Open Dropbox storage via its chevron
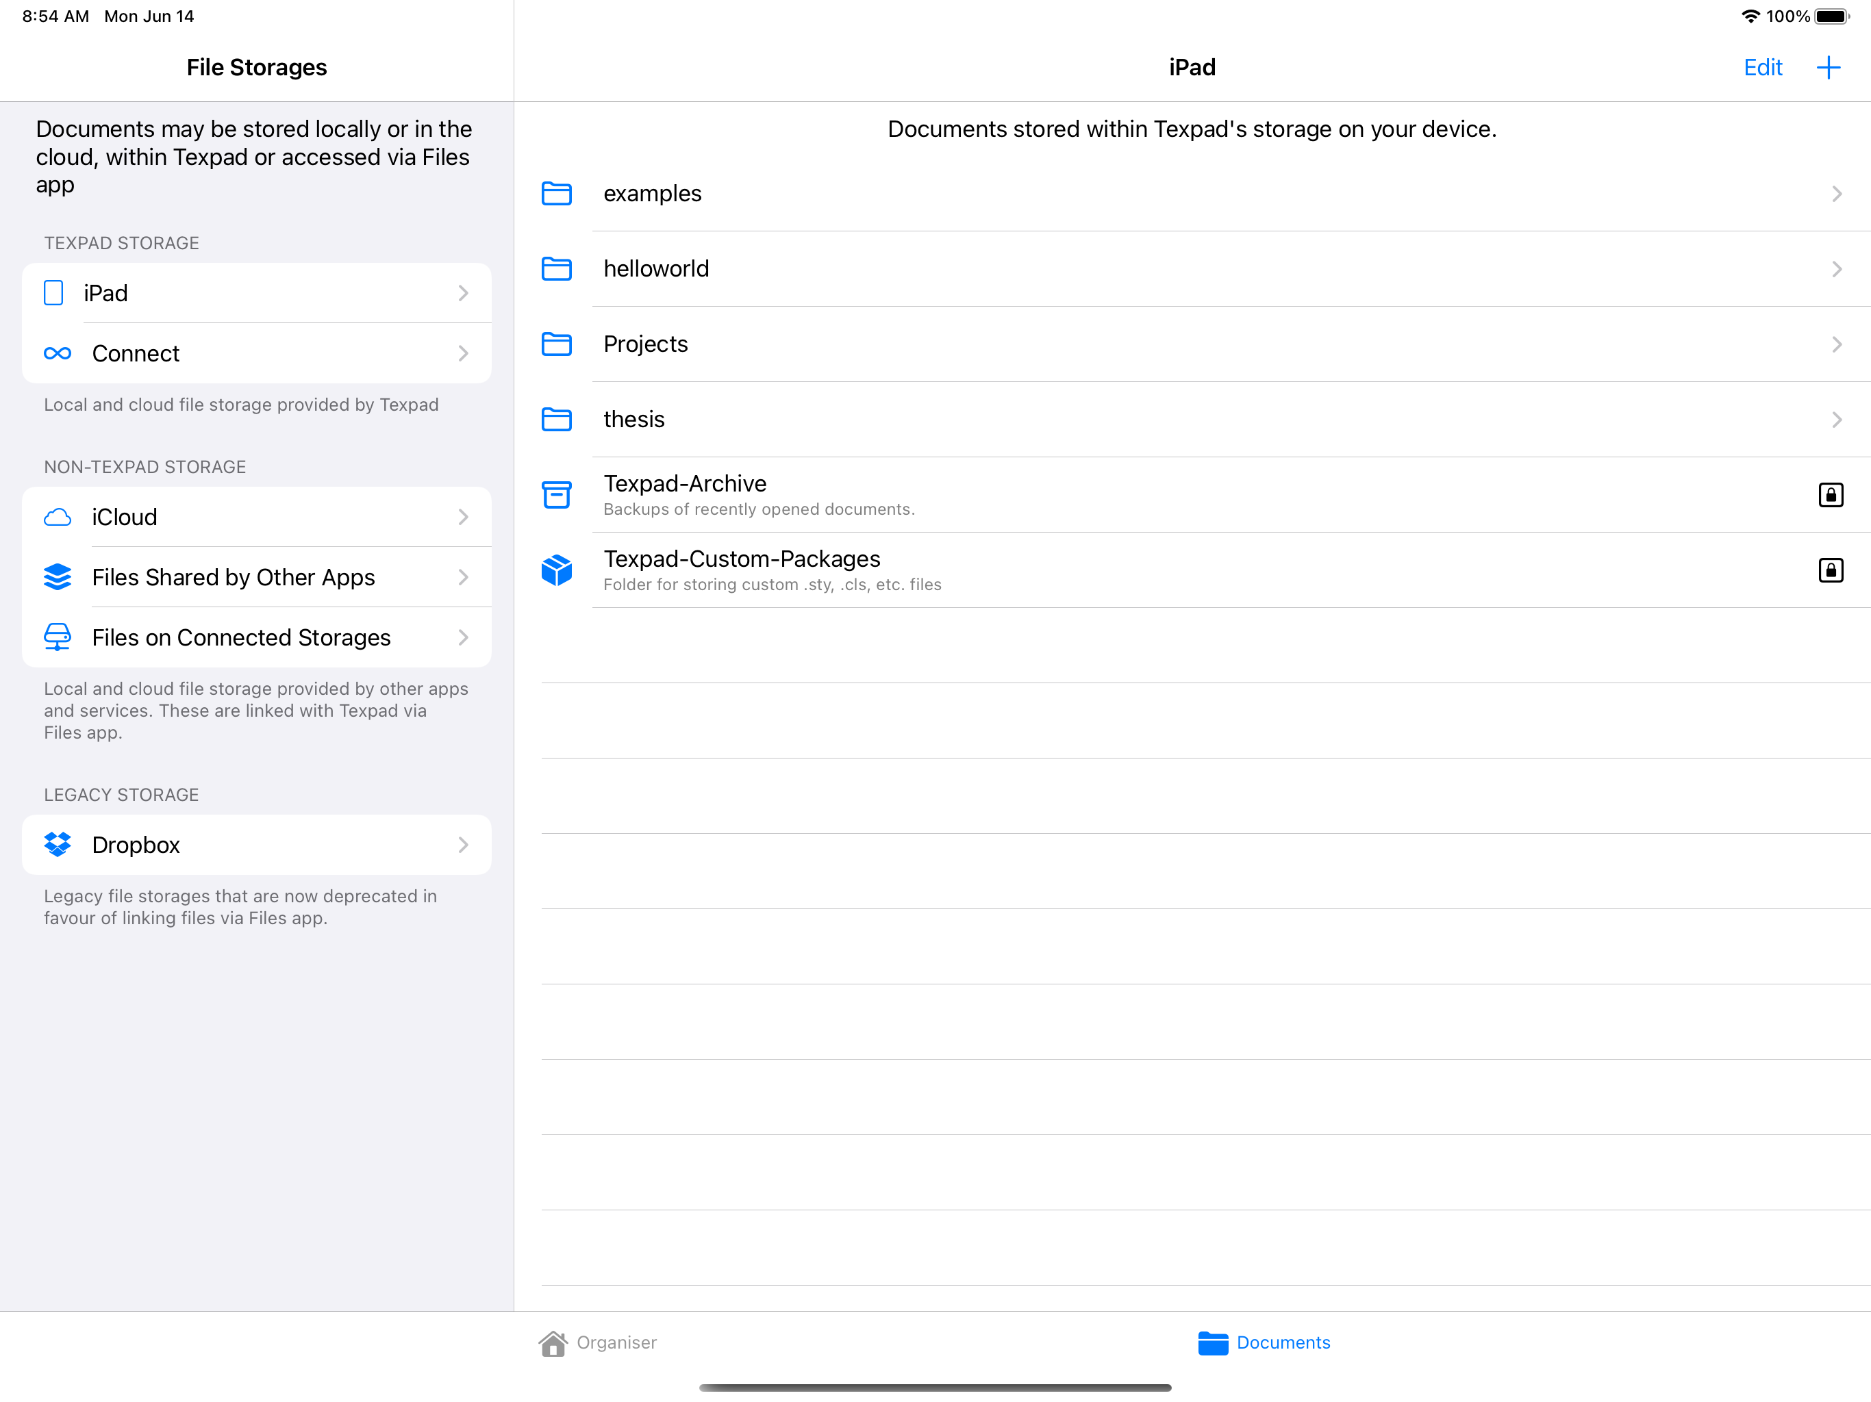 (x=463, y=845)
